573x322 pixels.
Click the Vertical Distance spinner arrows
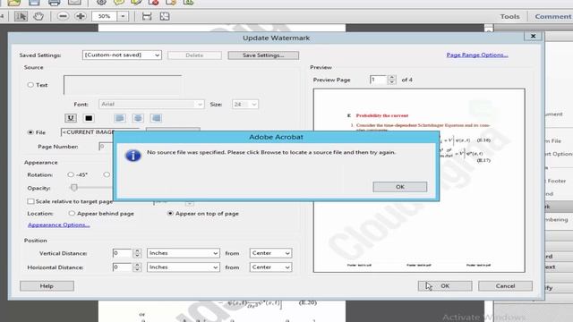tap(137, 253)
